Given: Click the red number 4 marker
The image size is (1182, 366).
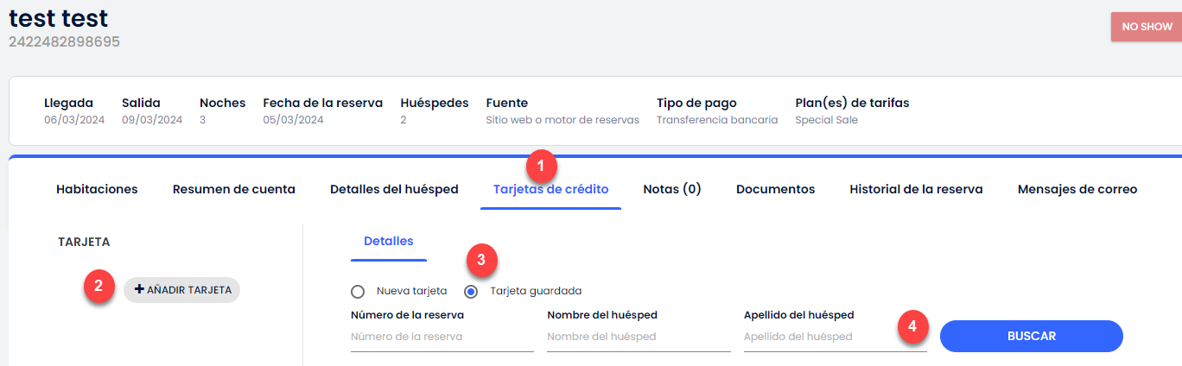Looking at the screenshot, I should [x=912, y=326].
